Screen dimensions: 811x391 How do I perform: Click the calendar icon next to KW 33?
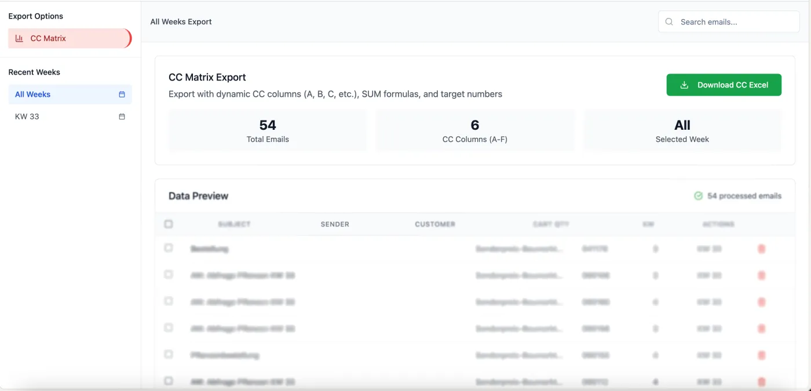pos(122,116)
